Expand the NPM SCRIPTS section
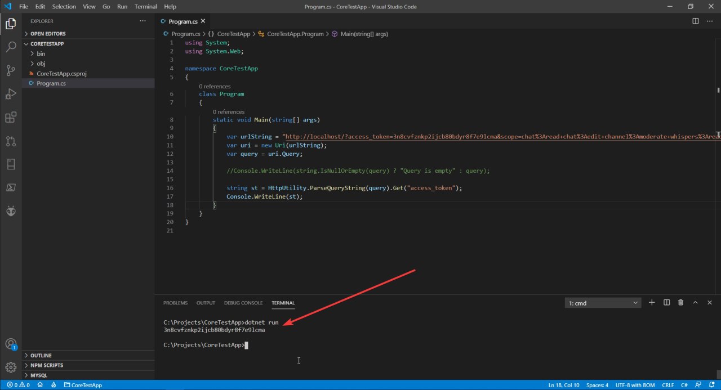The image size is (721, 390). pyautogui.click(x=88, y=365)
